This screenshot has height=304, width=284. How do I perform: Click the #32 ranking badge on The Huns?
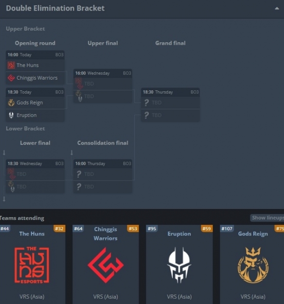pyautogui.click(x=59, y=229)
